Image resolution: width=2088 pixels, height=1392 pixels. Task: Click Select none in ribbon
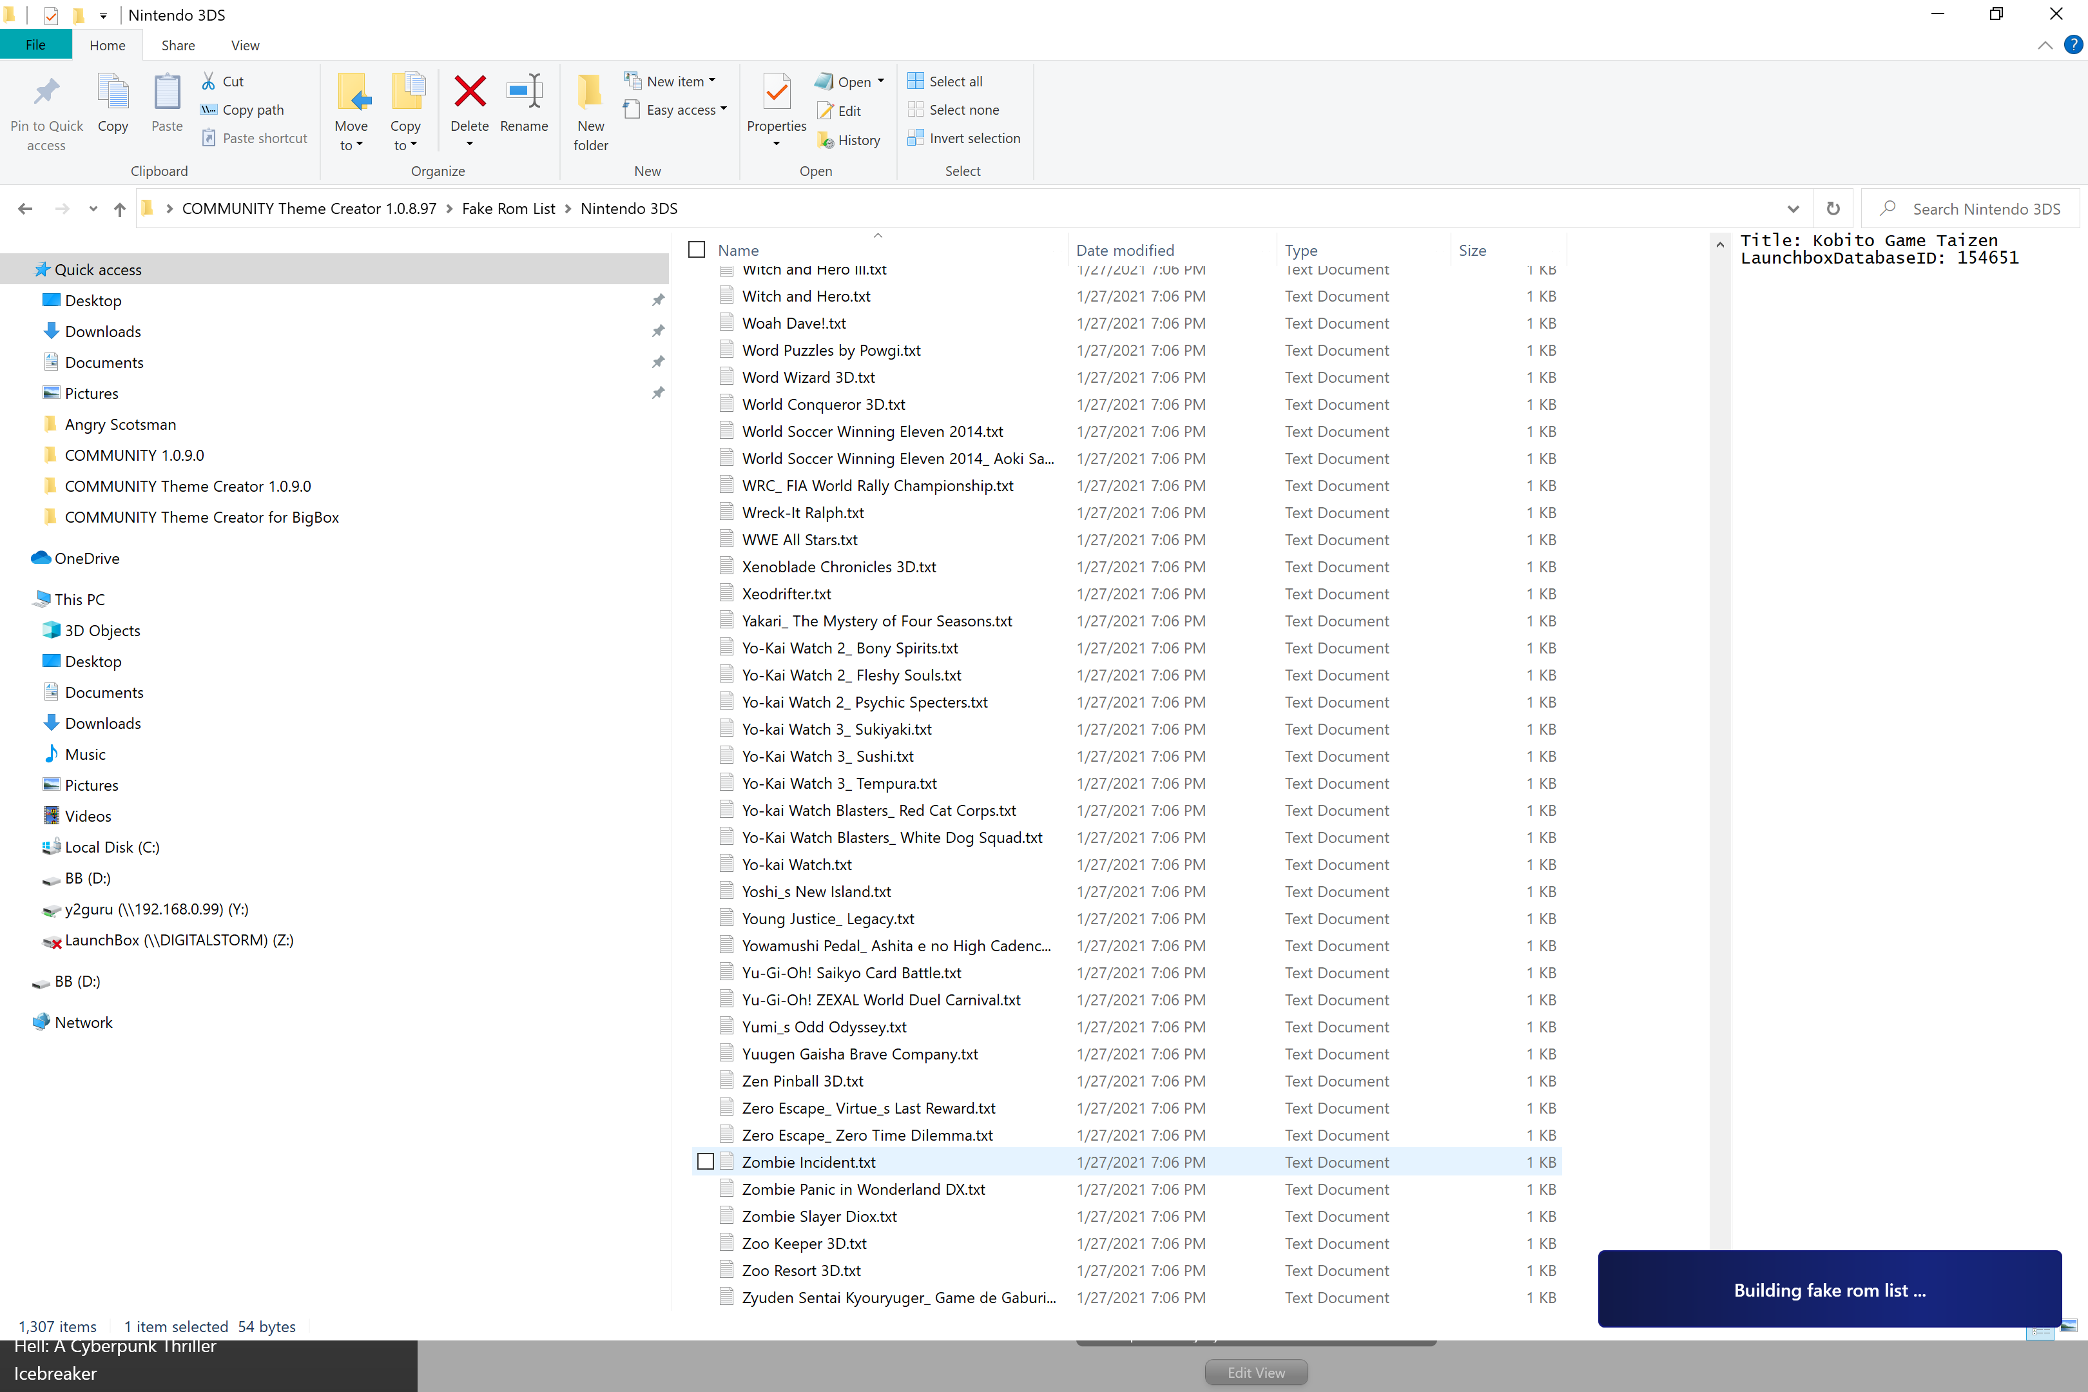[953, 109]
